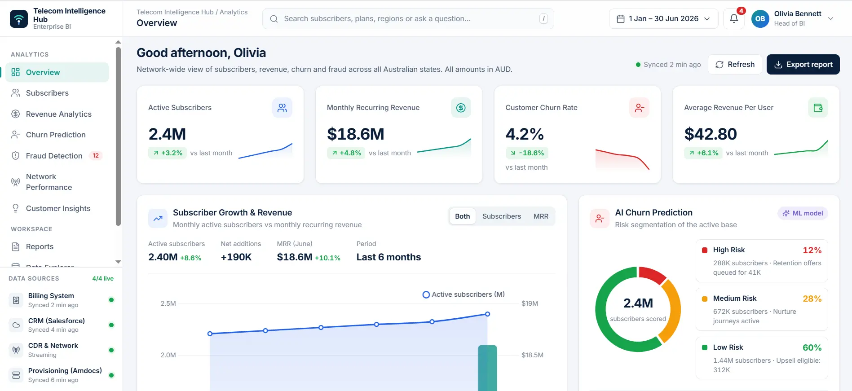
Task: Open Churn Prediction in the sidebar
Action: [57, 135]
